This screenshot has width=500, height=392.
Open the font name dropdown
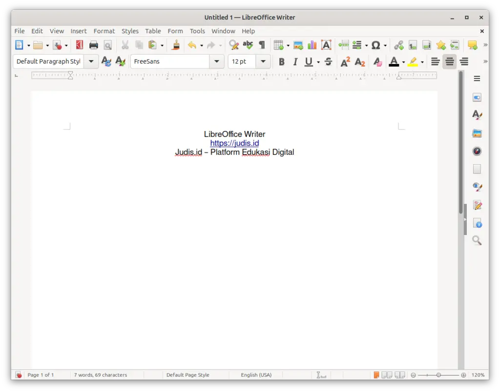(x=216, y=61)
